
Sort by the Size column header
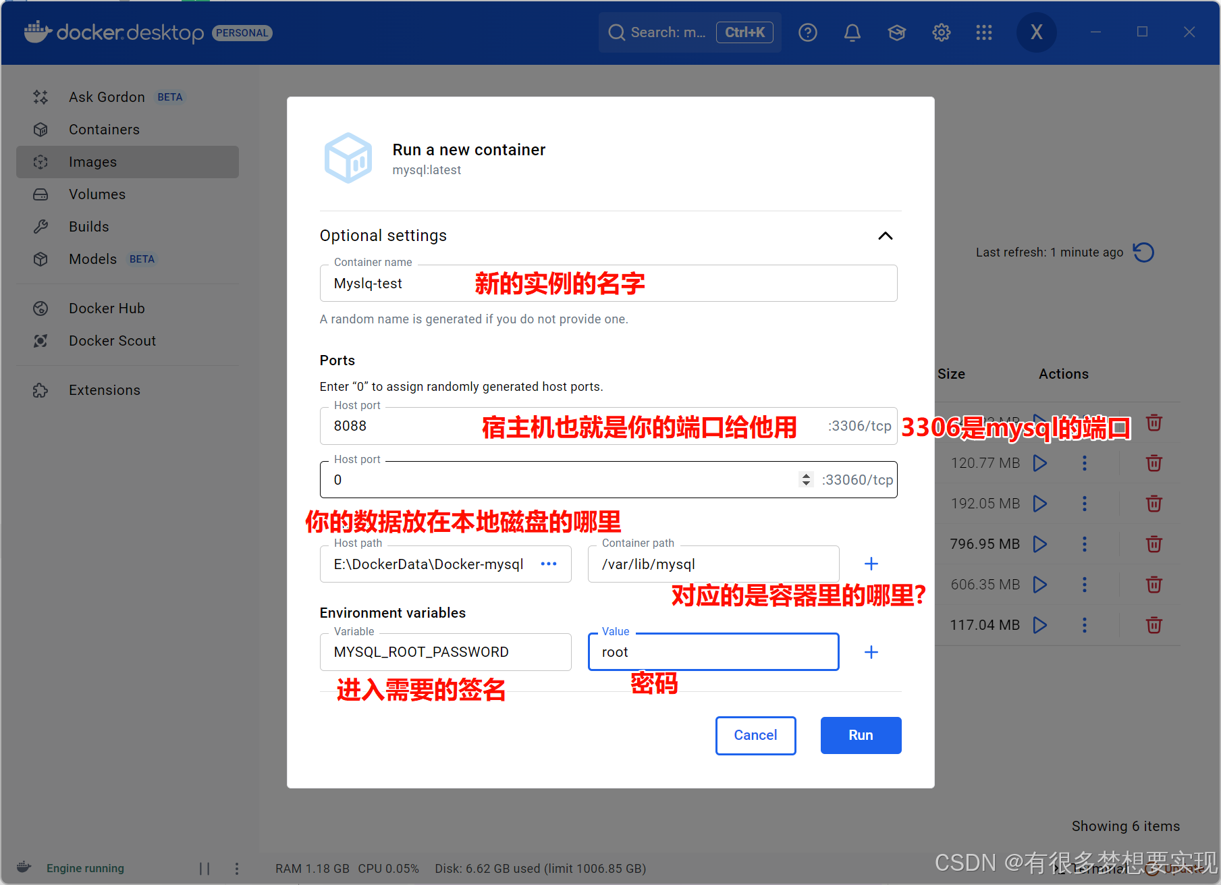click(951, 374)
